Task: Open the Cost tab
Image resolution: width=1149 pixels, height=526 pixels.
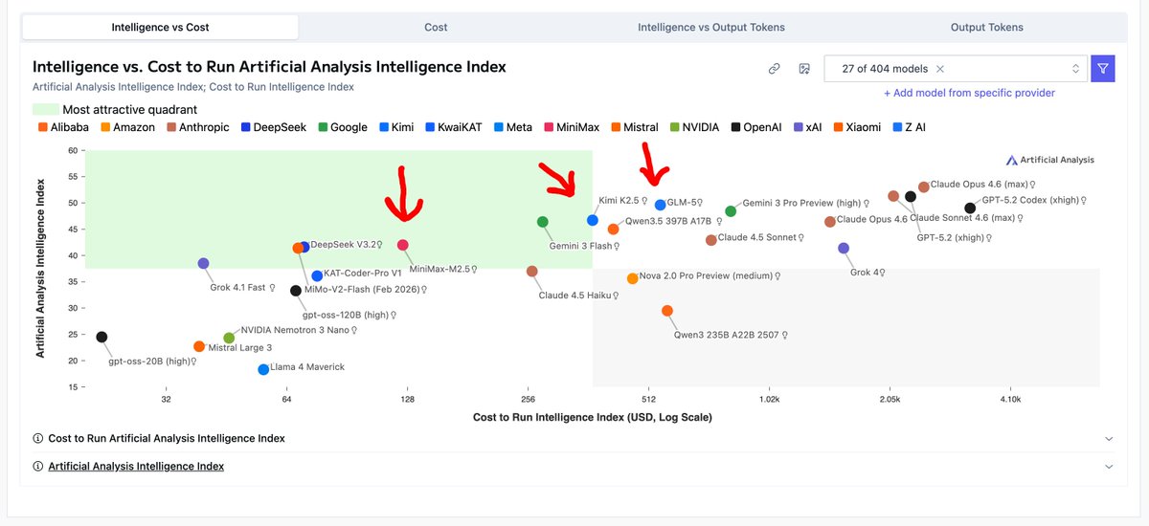Action: tap(436, 28)
